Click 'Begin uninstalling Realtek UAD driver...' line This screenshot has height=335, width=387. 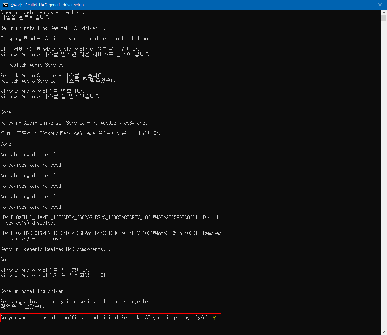[53, 28]
